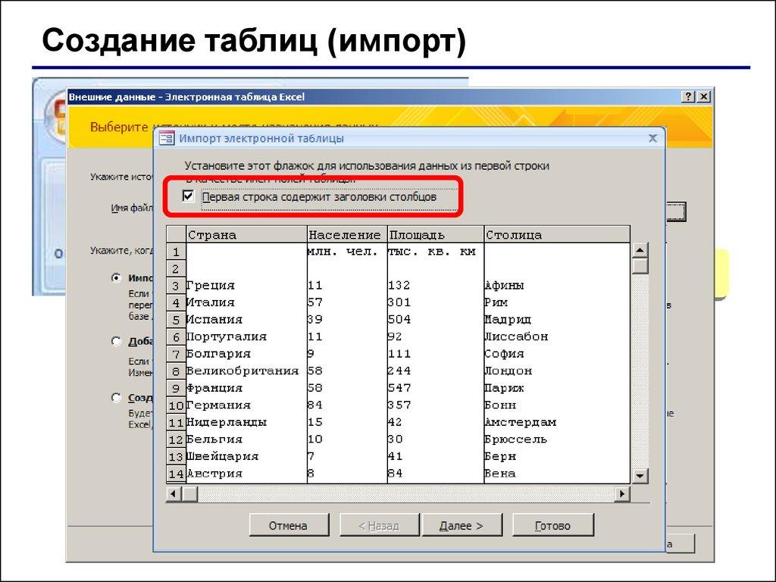Image resolution: width=776 pixels, height=582 pixels.
Task: Click the area cell '547'
Action: pyautogui.click(x=436, y=388)
